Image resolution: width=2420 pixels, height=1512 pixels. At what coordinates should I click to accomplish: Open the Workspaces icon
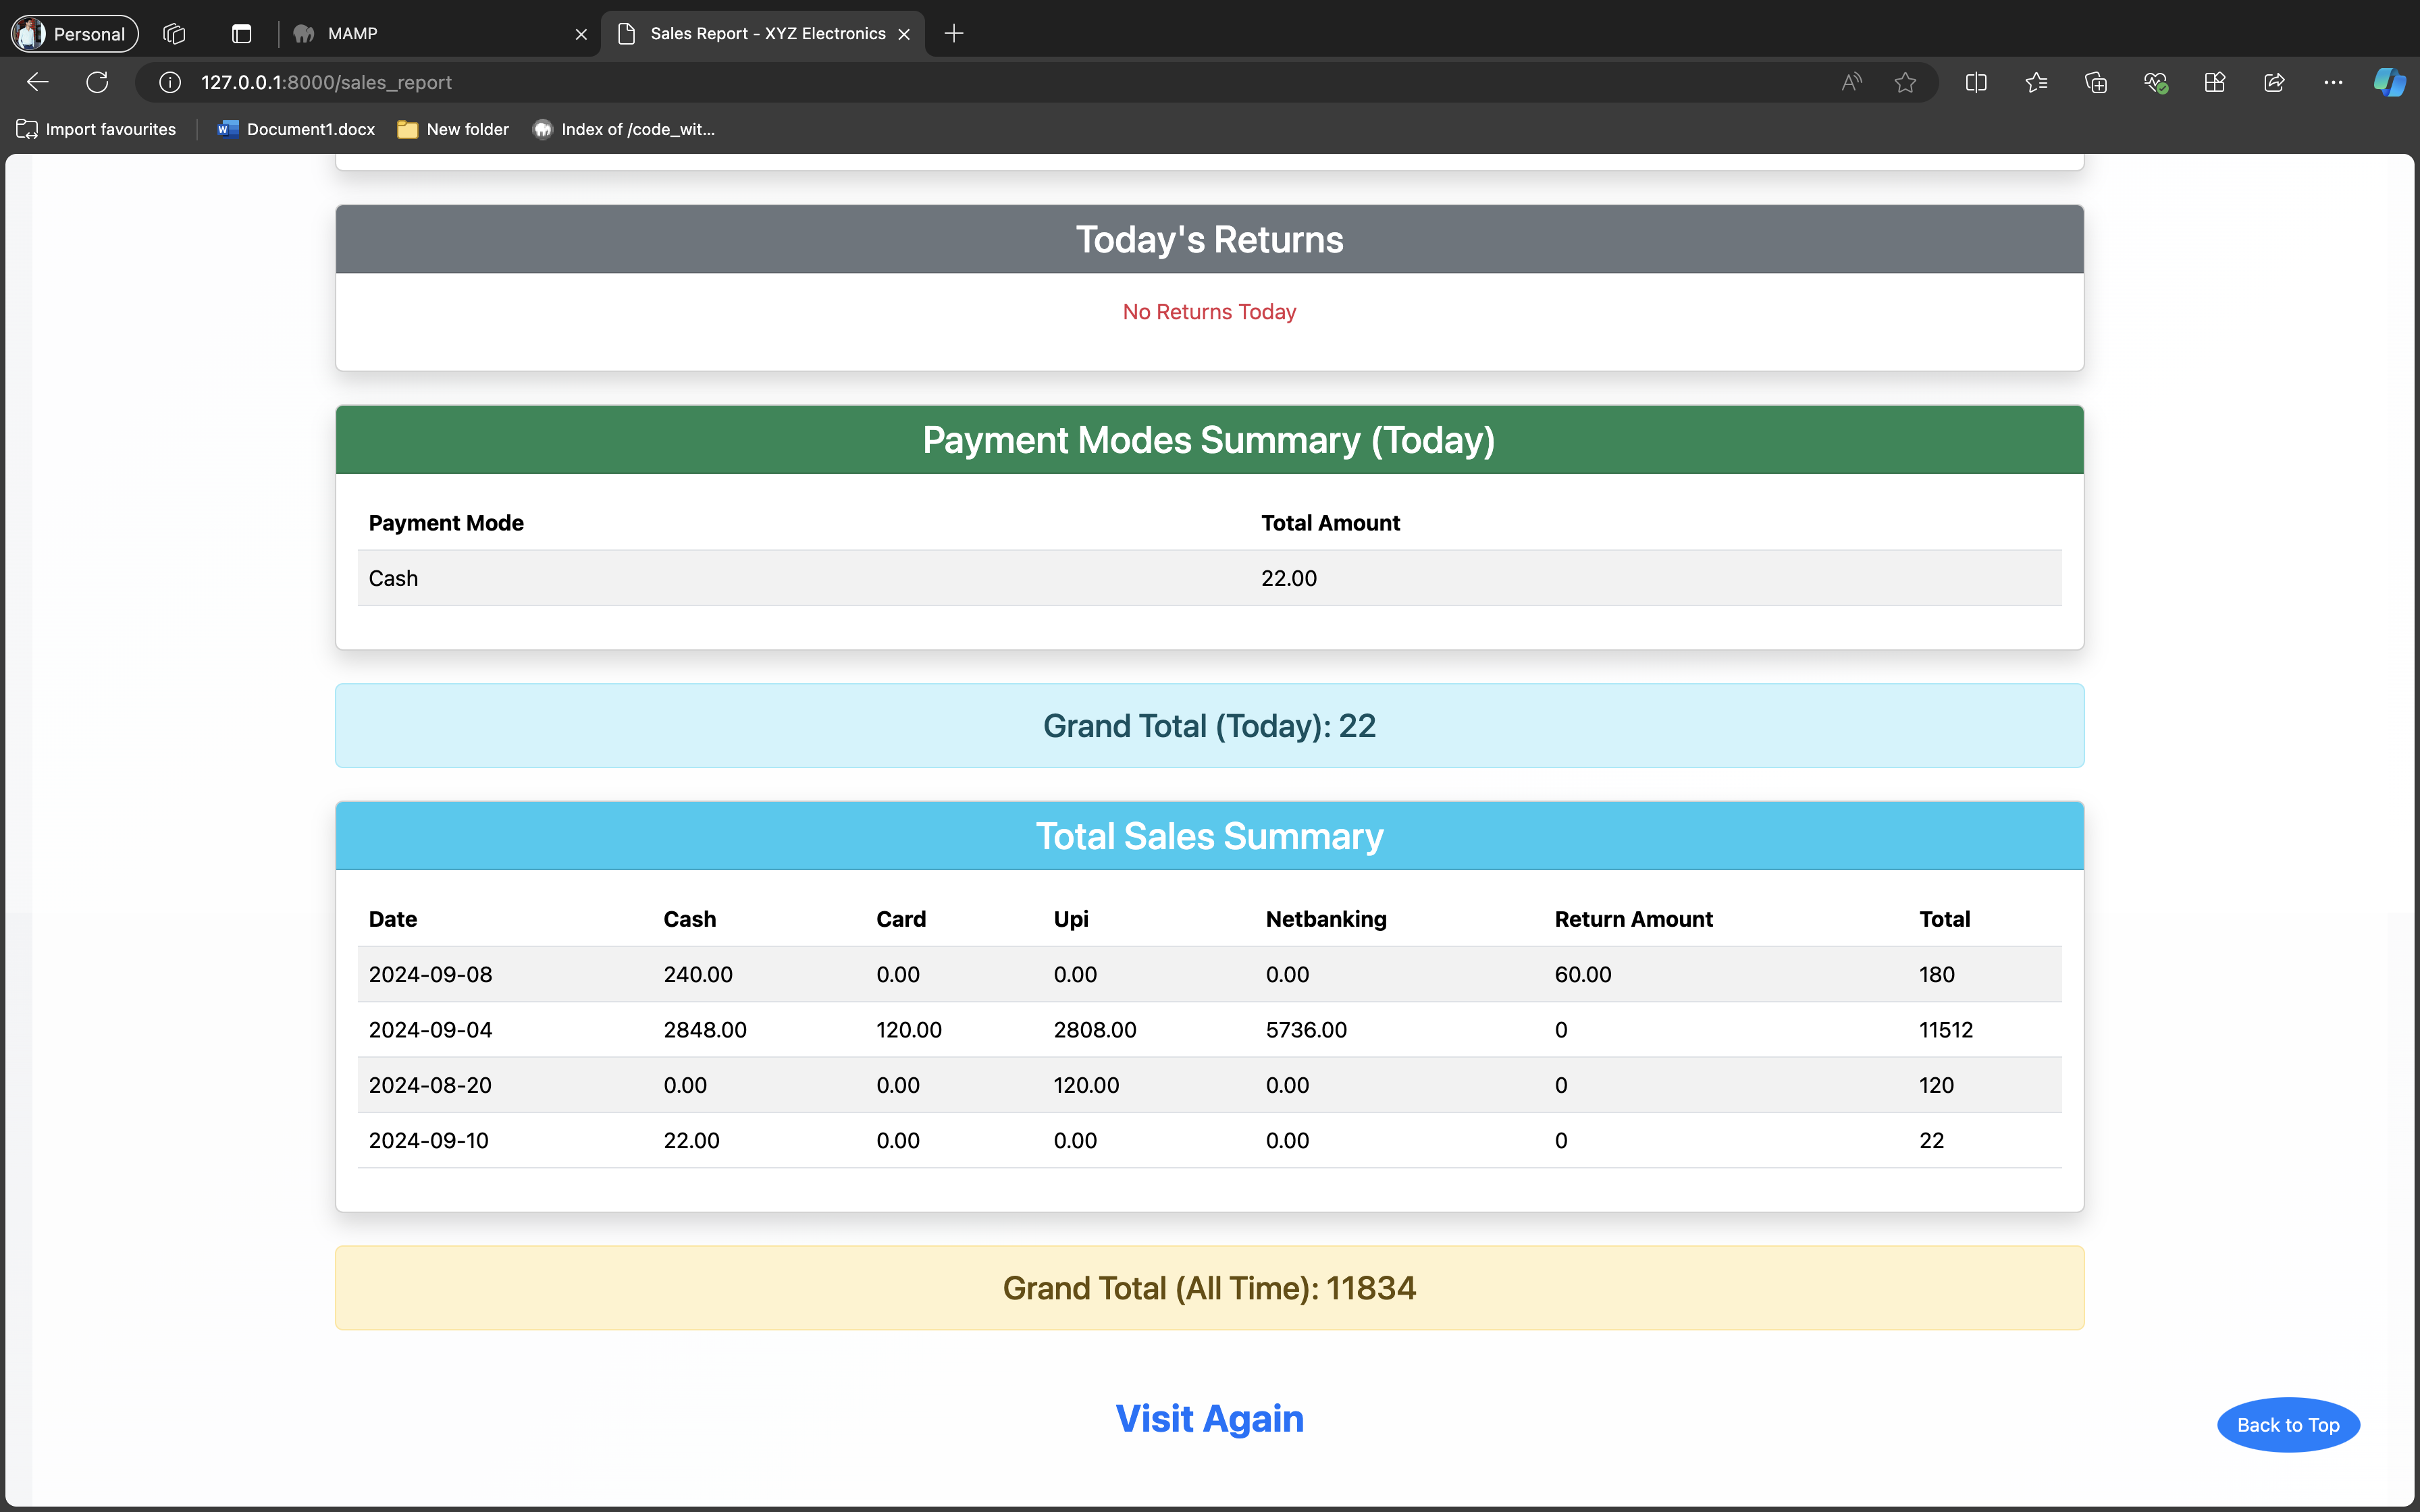coord(174,33)
